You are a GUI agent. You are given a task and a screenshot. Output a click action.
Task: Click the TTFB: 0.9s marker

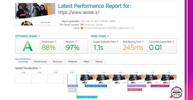(x=73, y=86)
